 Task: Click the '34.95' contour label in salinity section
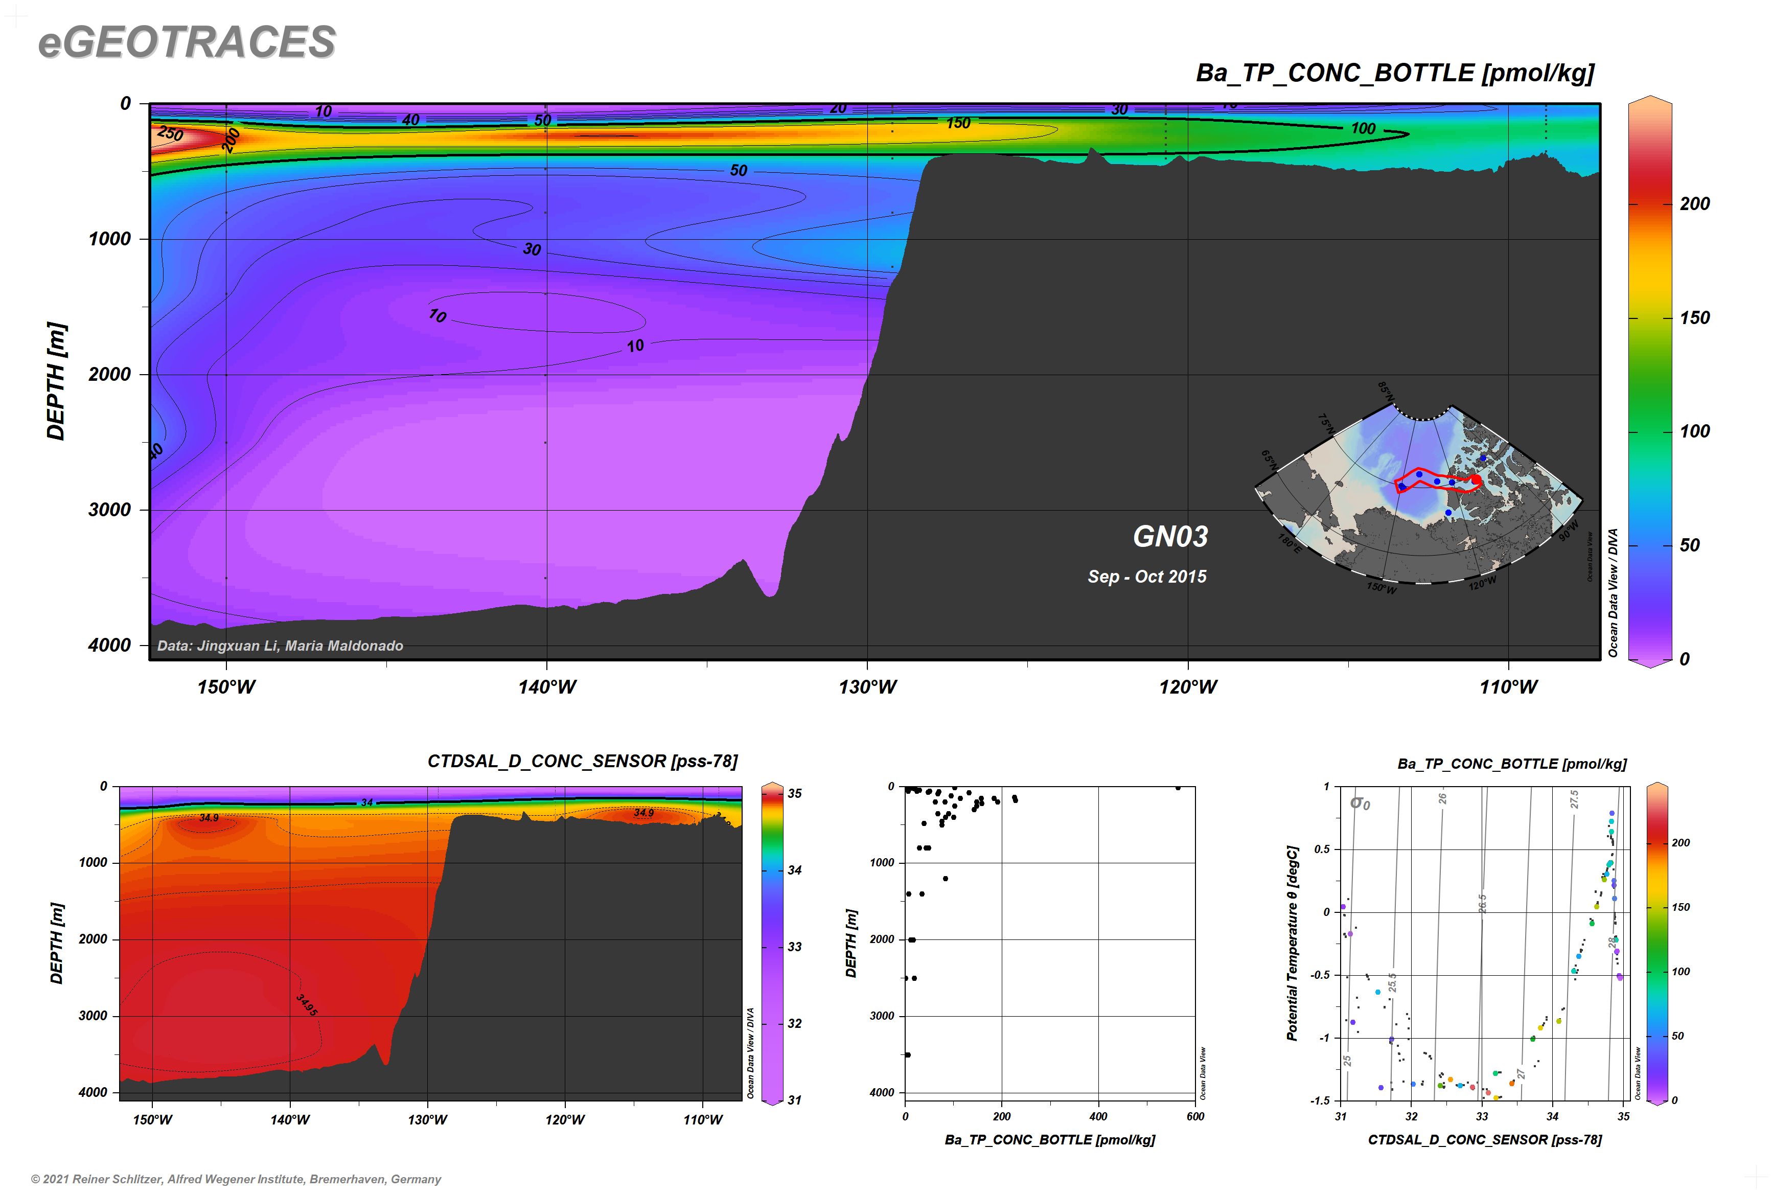coord(307,1005)
